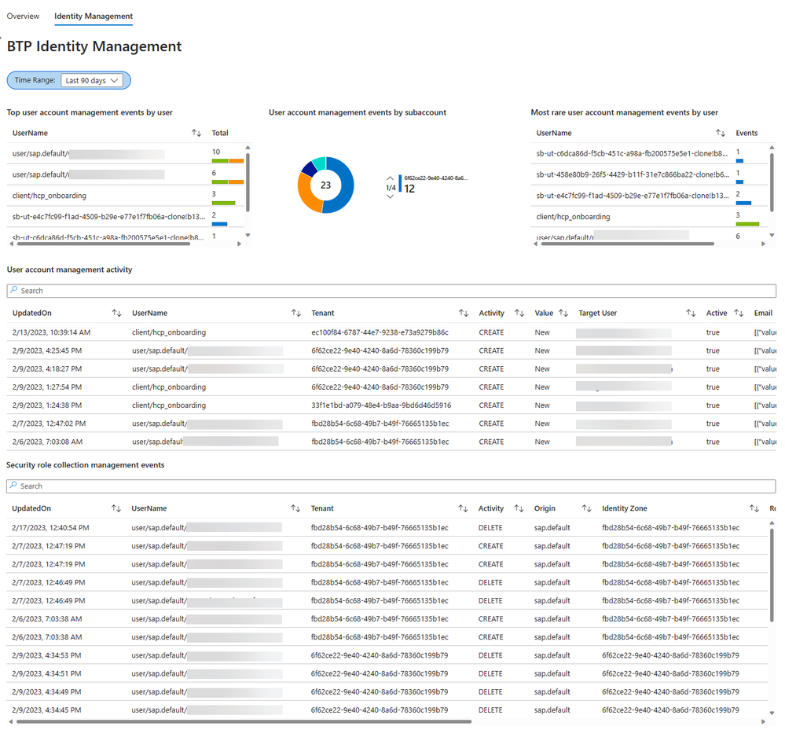Click horizontal scrollbar of Top user events table
This screenshot has width=785, height=737.
point(104,244)
